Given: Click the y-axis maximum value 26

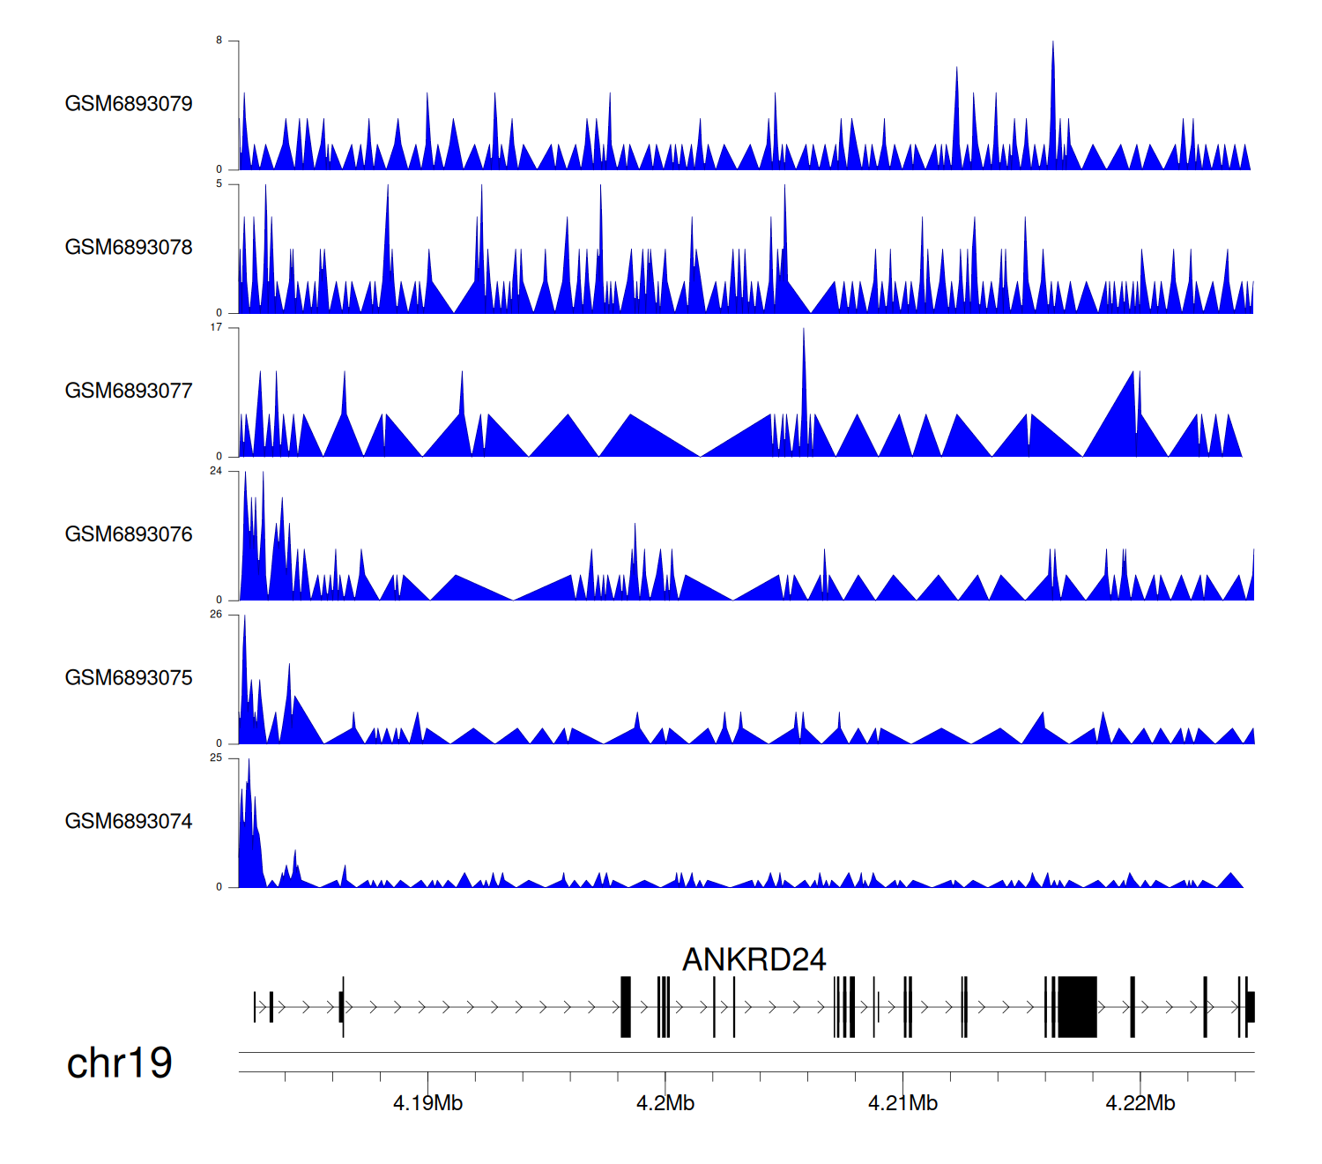Looking at the screenshot, I should point(216,615).
